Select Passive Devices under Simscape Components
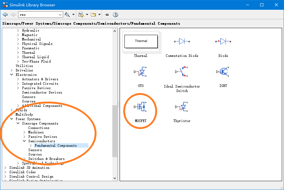The width and height of the screenshot is (284, 190). click(43, 137)
